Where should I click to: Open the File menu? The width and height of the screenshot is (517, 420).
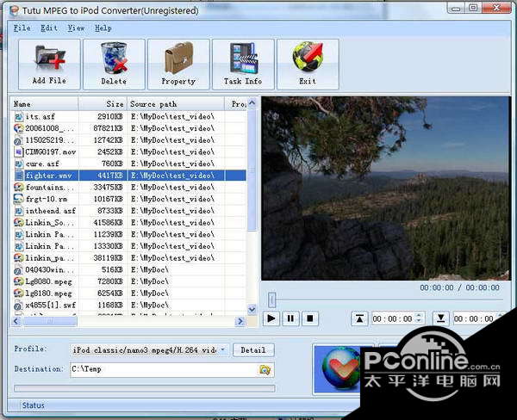22,28
